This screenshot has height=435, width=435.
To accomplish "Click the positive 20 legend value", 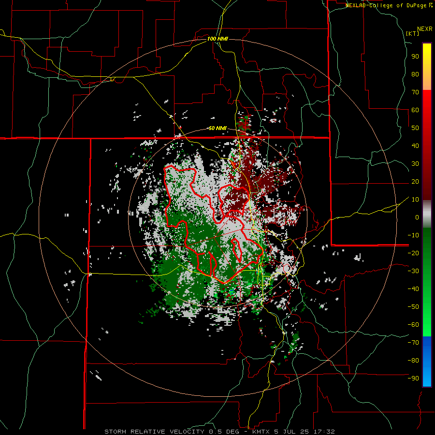I will (415, 181).
